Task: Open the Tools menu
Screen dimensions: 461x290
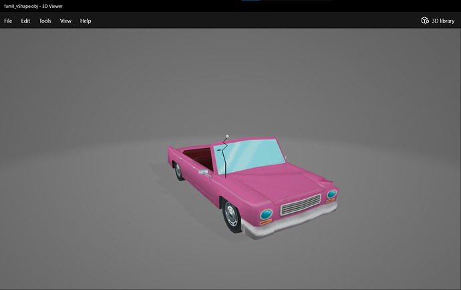Action: 45,21
